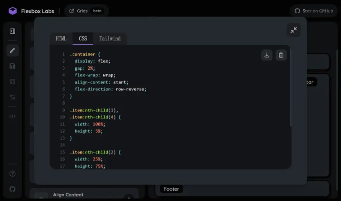Minimize the code dialog with collapse arrows
Viewport: 341px width, 201px height.
pyautogui.click(x=294, y=30)
